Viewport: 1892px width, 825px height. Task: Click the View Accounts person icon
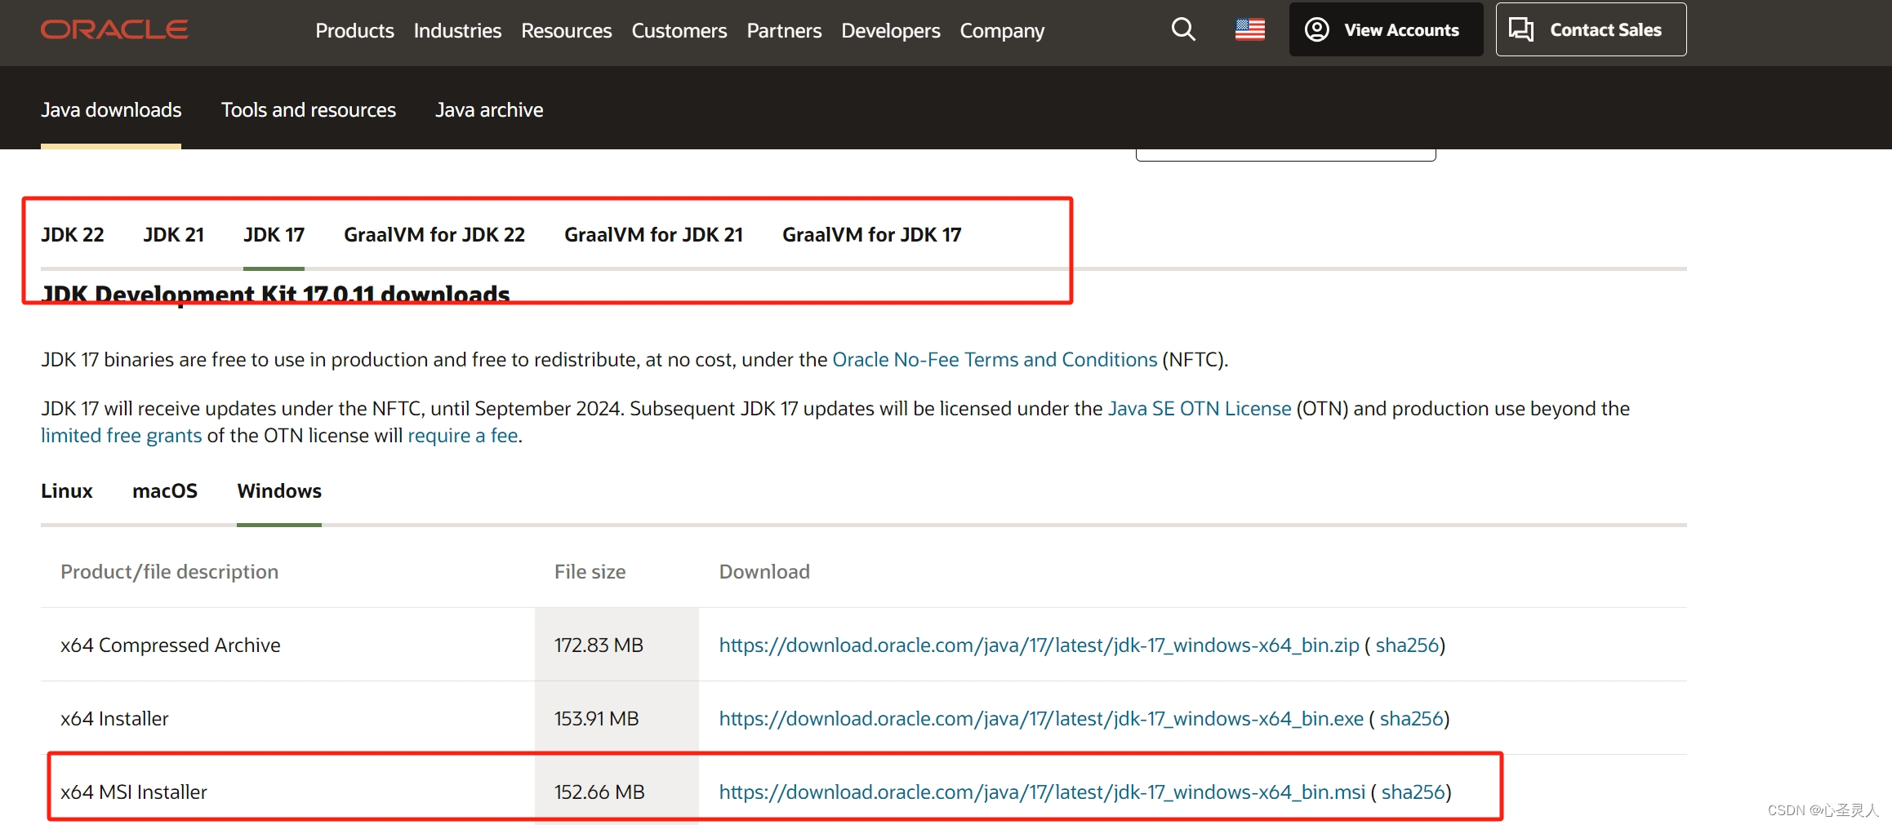[1316, 29]
